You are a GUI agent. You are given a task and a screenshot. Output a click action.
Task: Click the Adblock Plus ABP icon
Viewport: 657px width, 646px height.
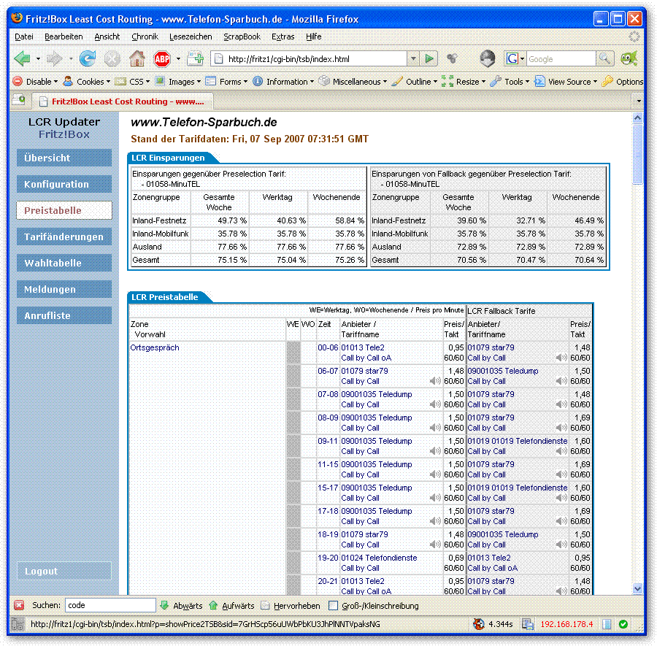click(x=162, y=59)
